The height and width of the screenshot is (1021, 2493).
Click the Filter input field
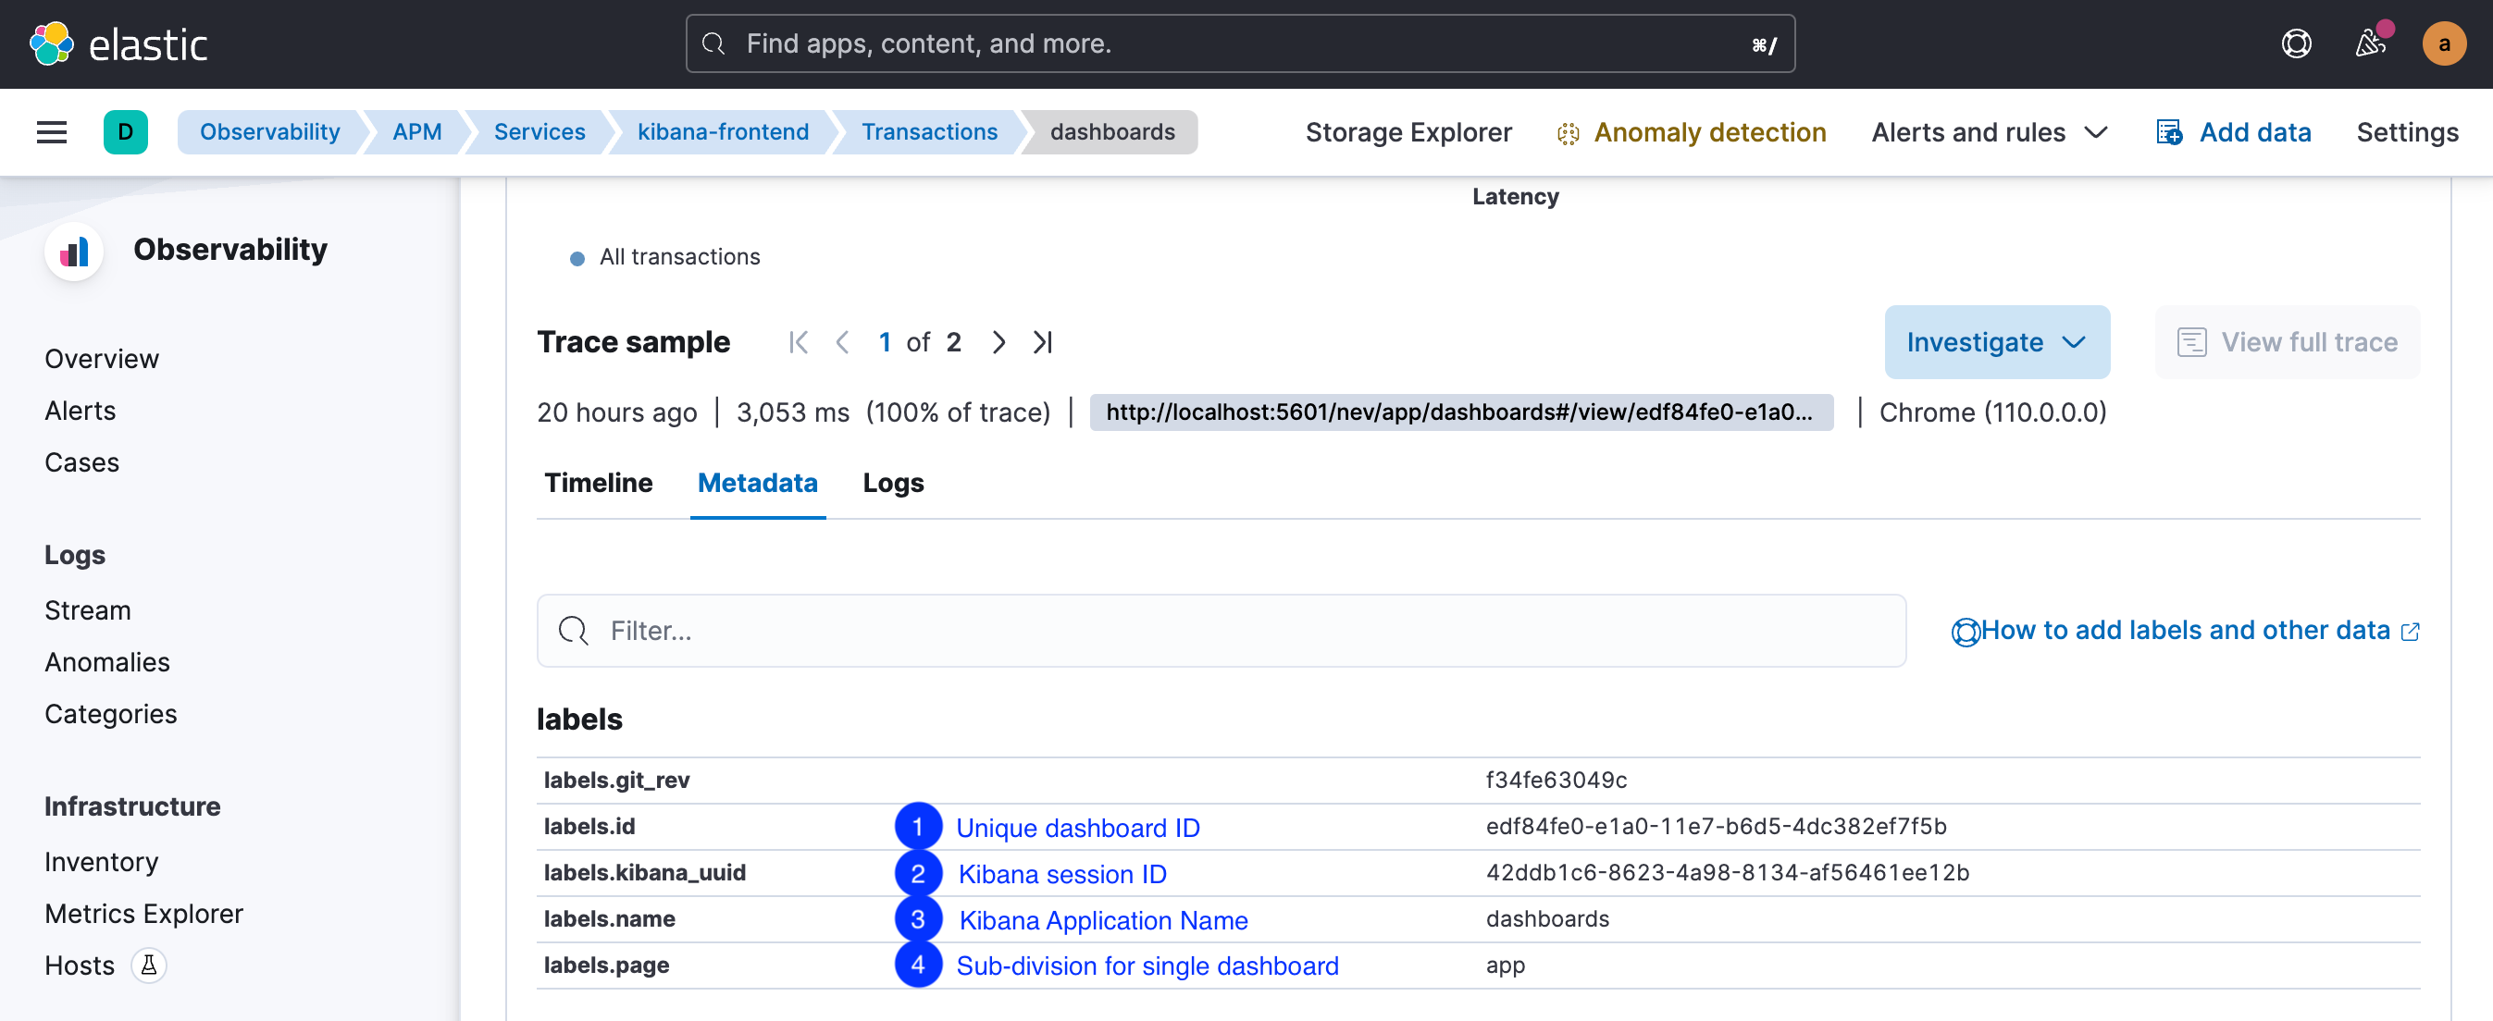1222,631
